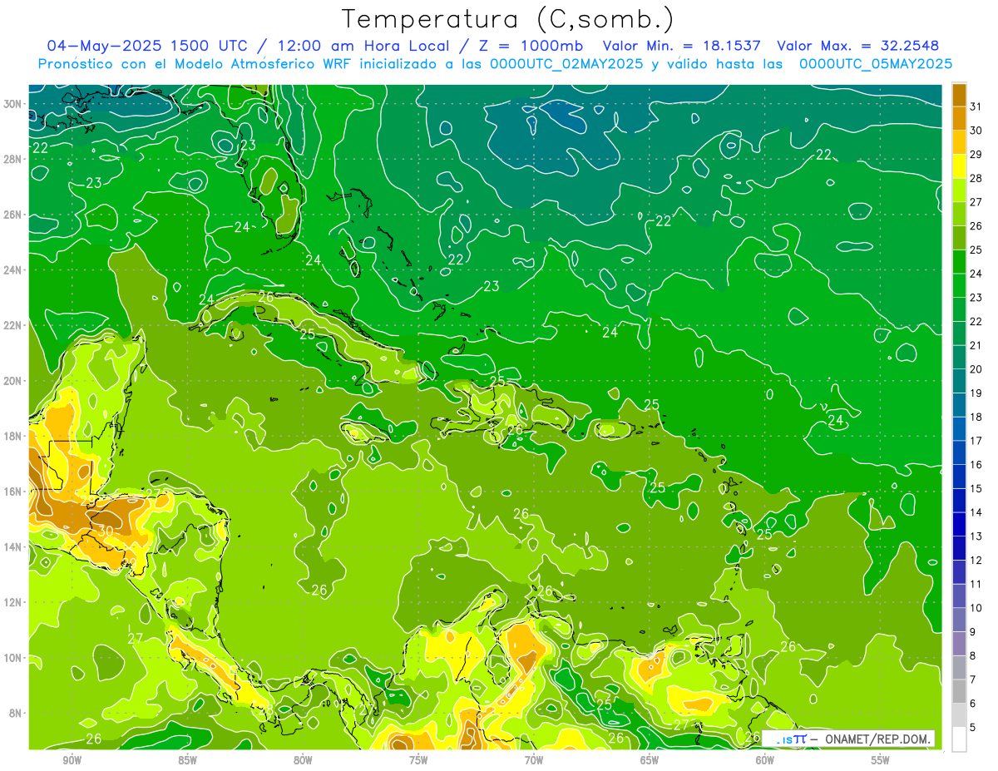Click the 26N latitude axis label

[14, 215]
